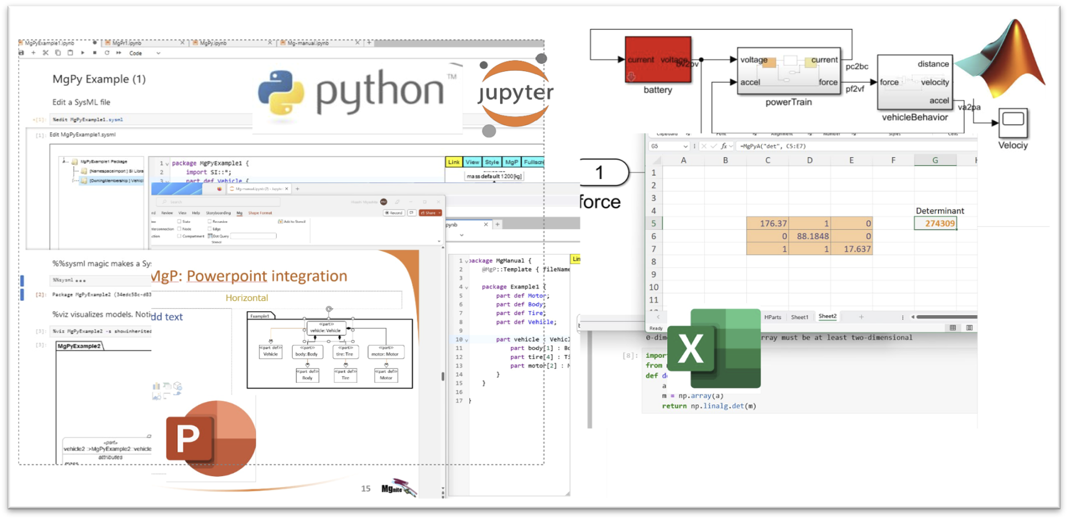
Task: Check the Node checkbox
Action: tap(179, 229)
